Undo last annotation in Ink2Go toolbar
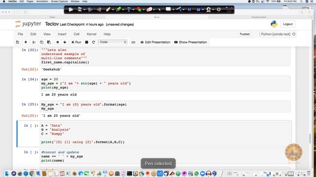The height and width of the screenshot is (177, 316). (x=90, y=9)
